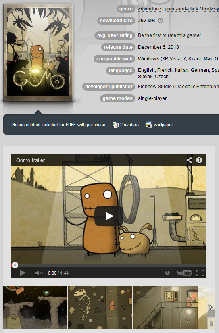Click the 2 avatars text label
The width and height of the screenshot is (219, 333).
129,125
